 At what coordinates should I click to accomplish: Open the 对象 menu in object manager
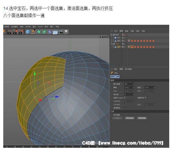coord(132,31)
